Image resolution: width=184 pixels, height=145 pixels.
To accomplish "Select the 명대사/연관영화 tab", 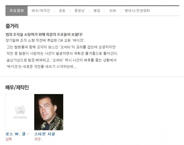I will coord(137,11).
